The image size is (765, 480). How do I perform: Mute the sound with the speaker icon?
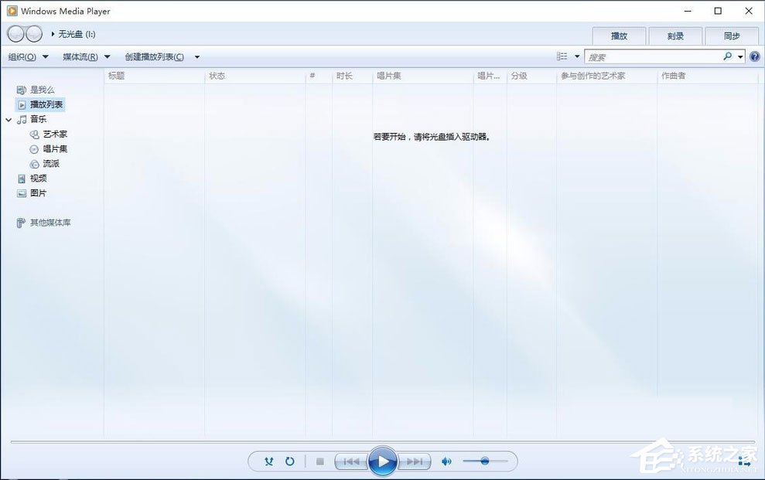446,461
